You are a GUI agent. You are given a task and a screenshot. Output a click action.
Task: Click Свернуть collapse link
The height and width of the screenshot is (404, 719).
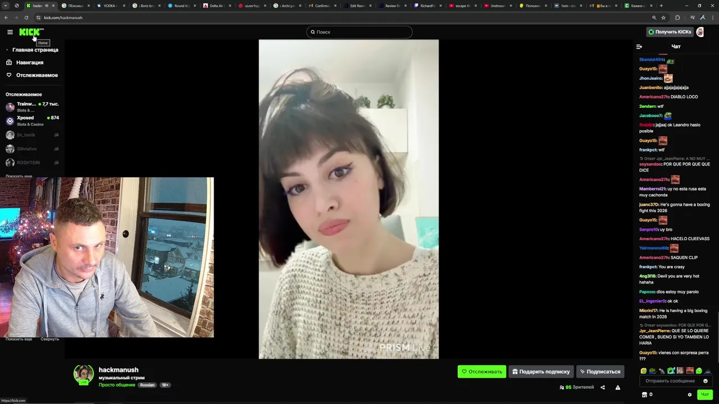coord(49,339)
